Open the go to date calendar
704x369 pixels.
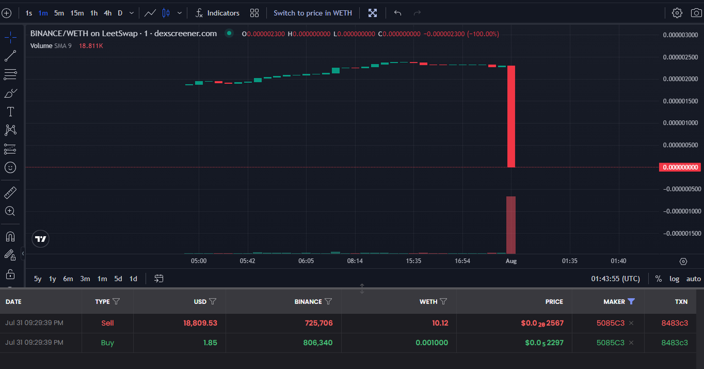(159, 279)
